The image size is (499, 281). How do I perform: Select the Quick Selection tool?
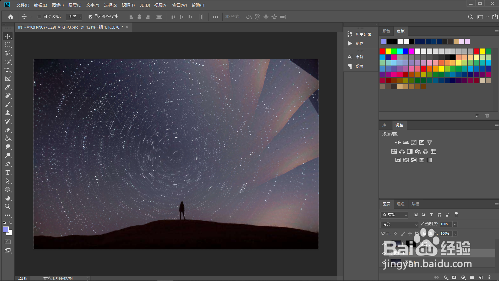[8, 62]
